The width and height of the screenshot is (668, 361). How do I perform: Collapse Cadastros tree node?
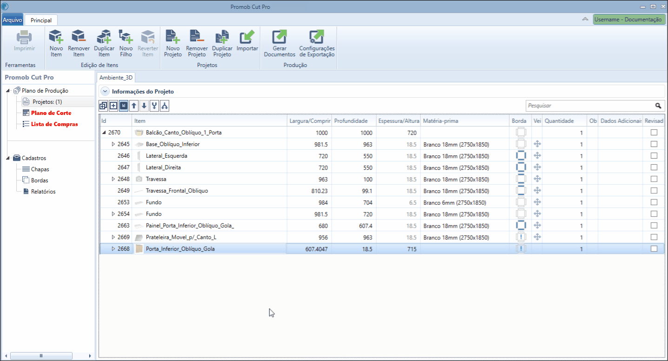pyautogui.click(x=8, y=158)
